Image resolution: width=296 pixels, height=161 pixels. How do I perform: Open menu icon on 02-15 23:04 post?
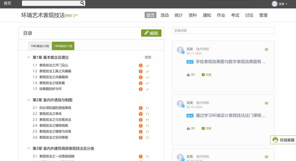266,103
